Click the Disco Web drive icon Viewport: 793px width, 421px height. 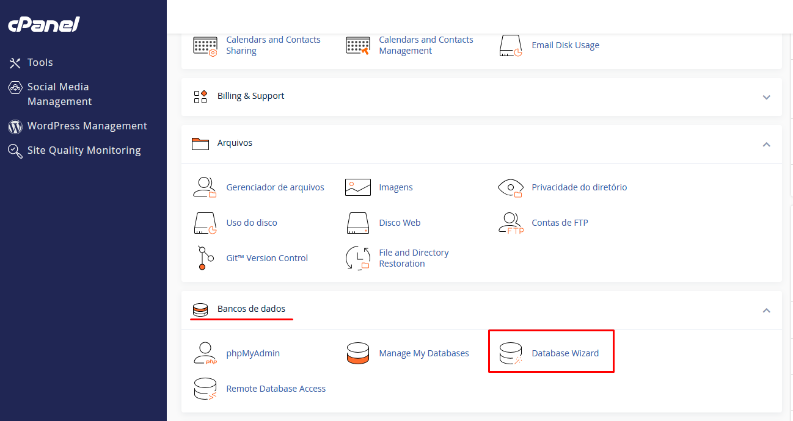358,223
